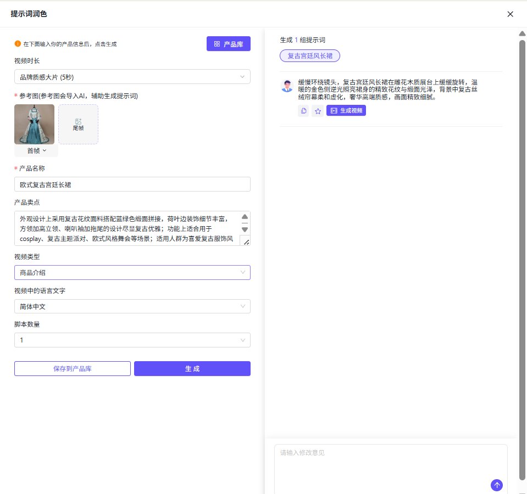Click the 产品名称 input field
Image resolution: width=527 pixels, height=494 pixels.
132,184
